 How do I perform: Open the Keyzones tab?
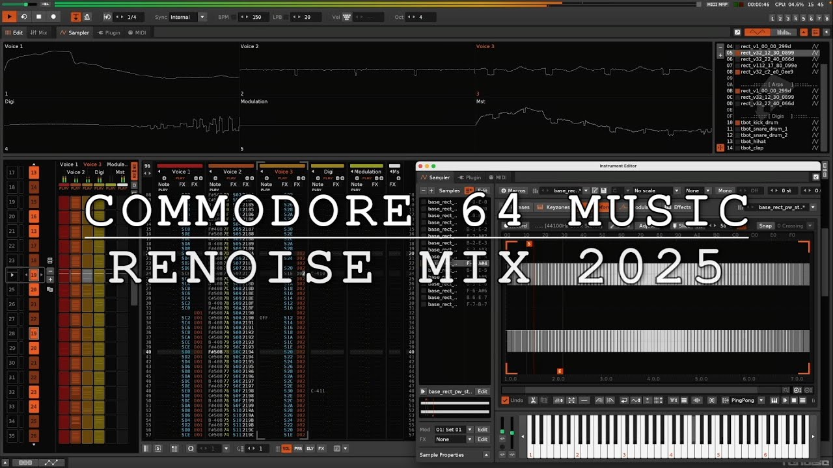[553, 207]
